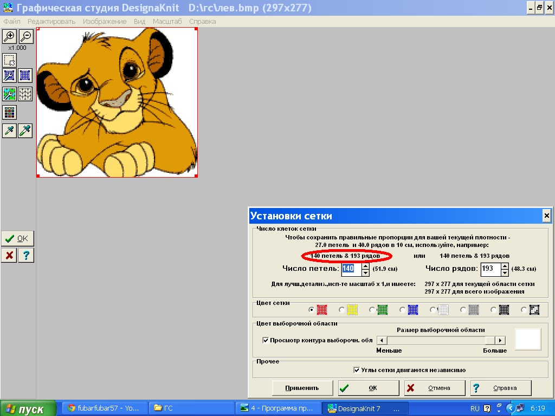Switch to DesignaKnit 7 taskbar item
The height and width of the screenshot is (416, 555).
[x=366, y=408]
